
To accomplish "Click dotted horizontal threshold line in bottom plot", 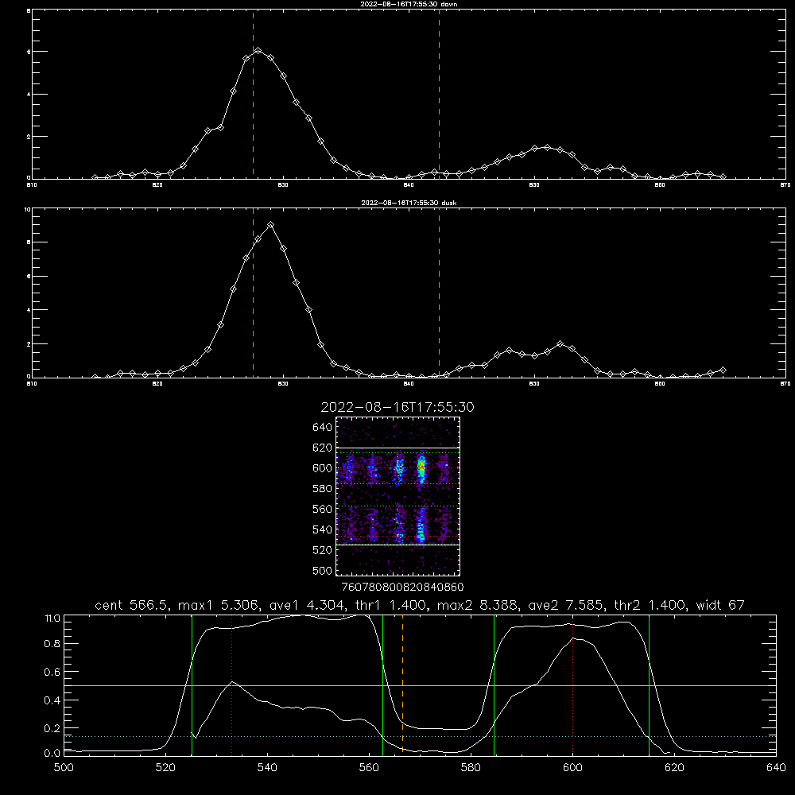I will point(421,736).
